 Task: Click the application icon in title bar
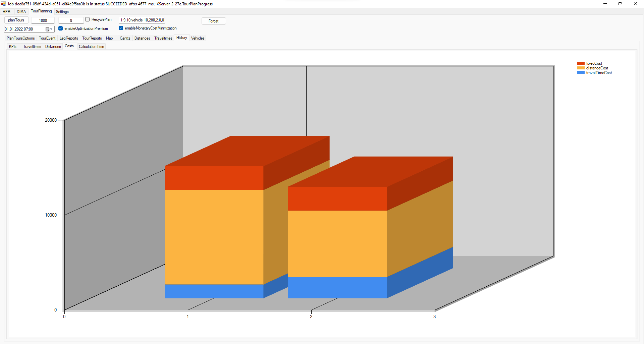tap(3, 4)
